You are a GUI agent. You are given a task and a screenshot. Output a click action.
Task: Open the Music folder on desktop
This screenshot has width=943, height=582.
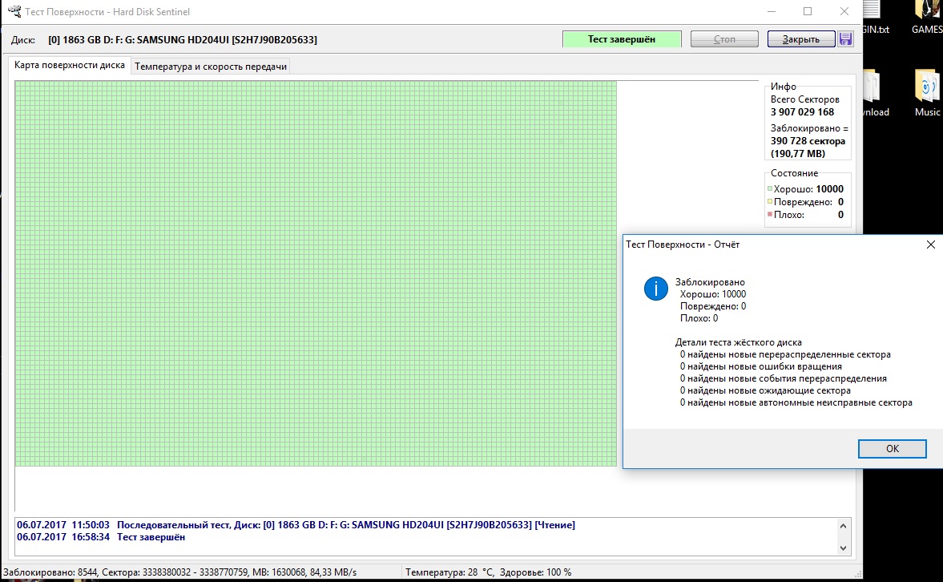tap(927, 93)
